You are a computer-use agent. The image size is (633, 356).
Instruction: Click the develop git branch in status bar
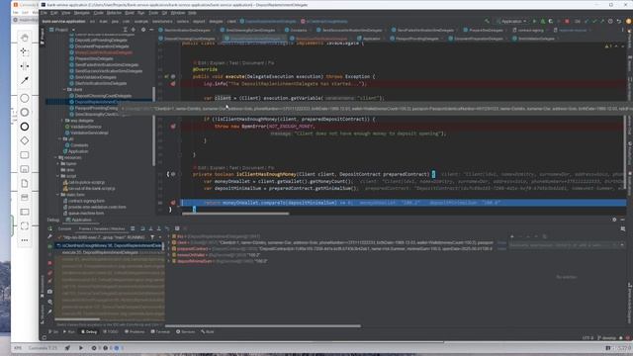pos(606,338)
